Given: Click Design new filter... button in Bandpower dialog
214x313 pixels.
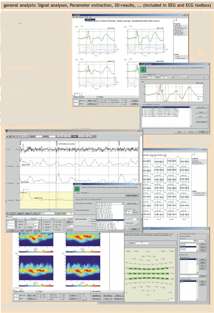Looking at the screenshot, I should click(132, 203).
